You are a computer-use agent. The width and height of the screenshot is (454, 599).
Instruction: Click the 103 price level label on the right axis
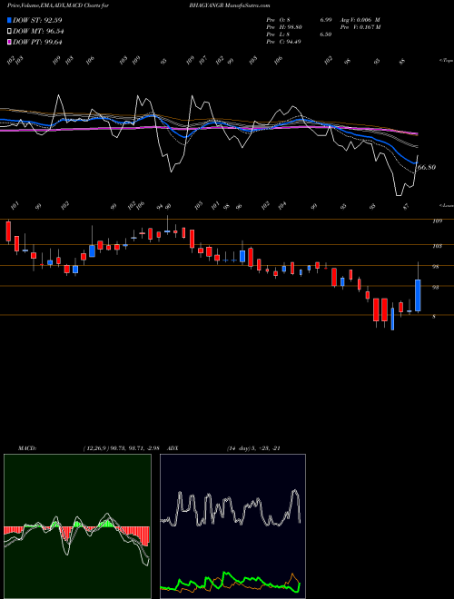438,246
